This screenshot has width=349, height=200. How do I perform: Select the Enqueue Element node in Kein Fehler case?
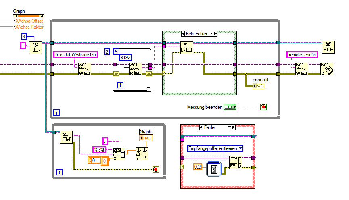pos(187,48)
